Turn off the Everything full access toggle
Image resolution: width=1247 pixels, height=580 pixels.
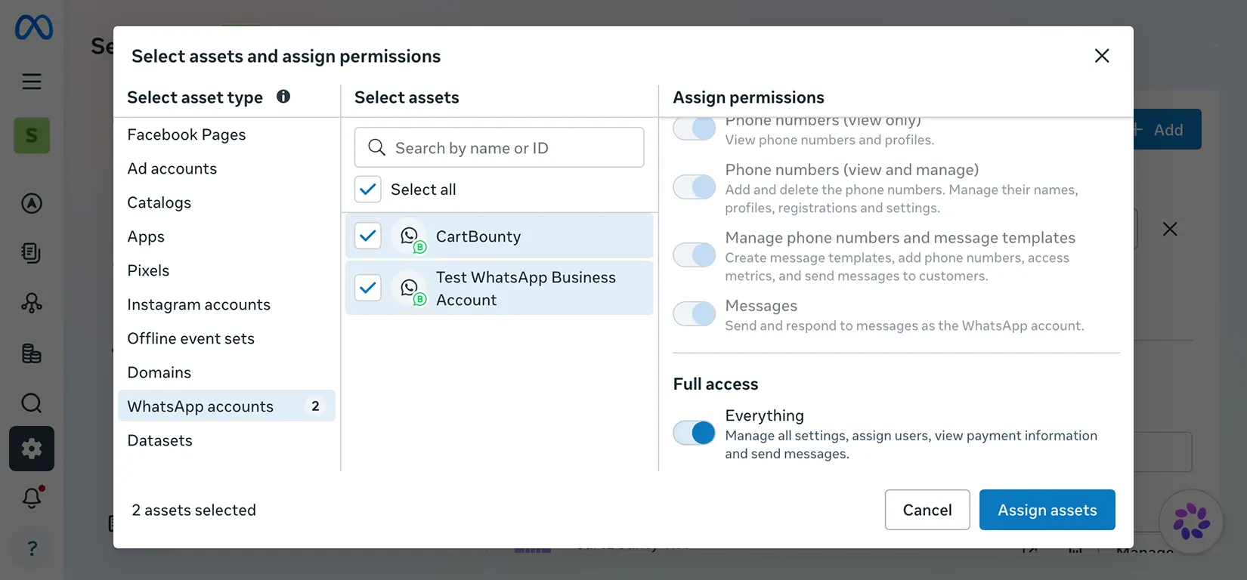point(695,433)
